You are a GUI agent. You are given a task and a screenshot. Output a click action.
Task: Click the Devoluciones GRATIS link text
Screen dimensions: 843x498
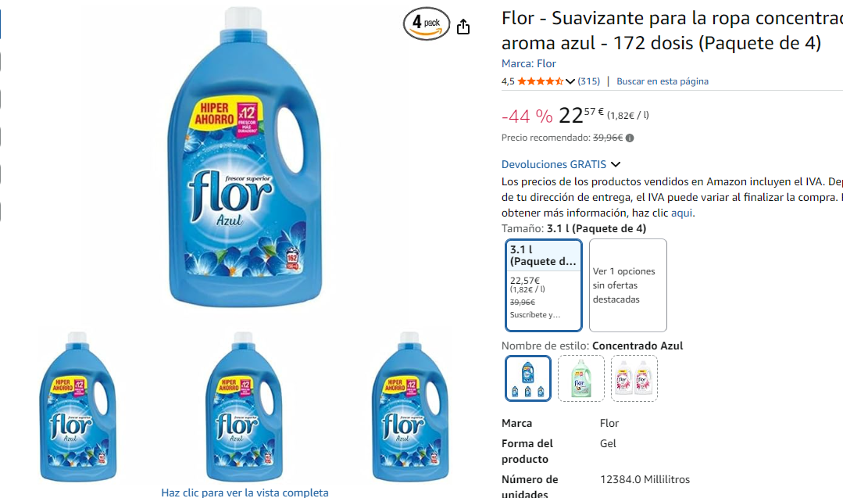click(x=554, y=164)
